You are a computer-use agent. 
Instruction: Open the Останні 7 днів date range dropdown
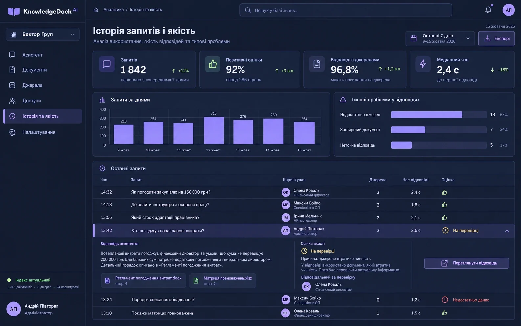pos(440,38)
